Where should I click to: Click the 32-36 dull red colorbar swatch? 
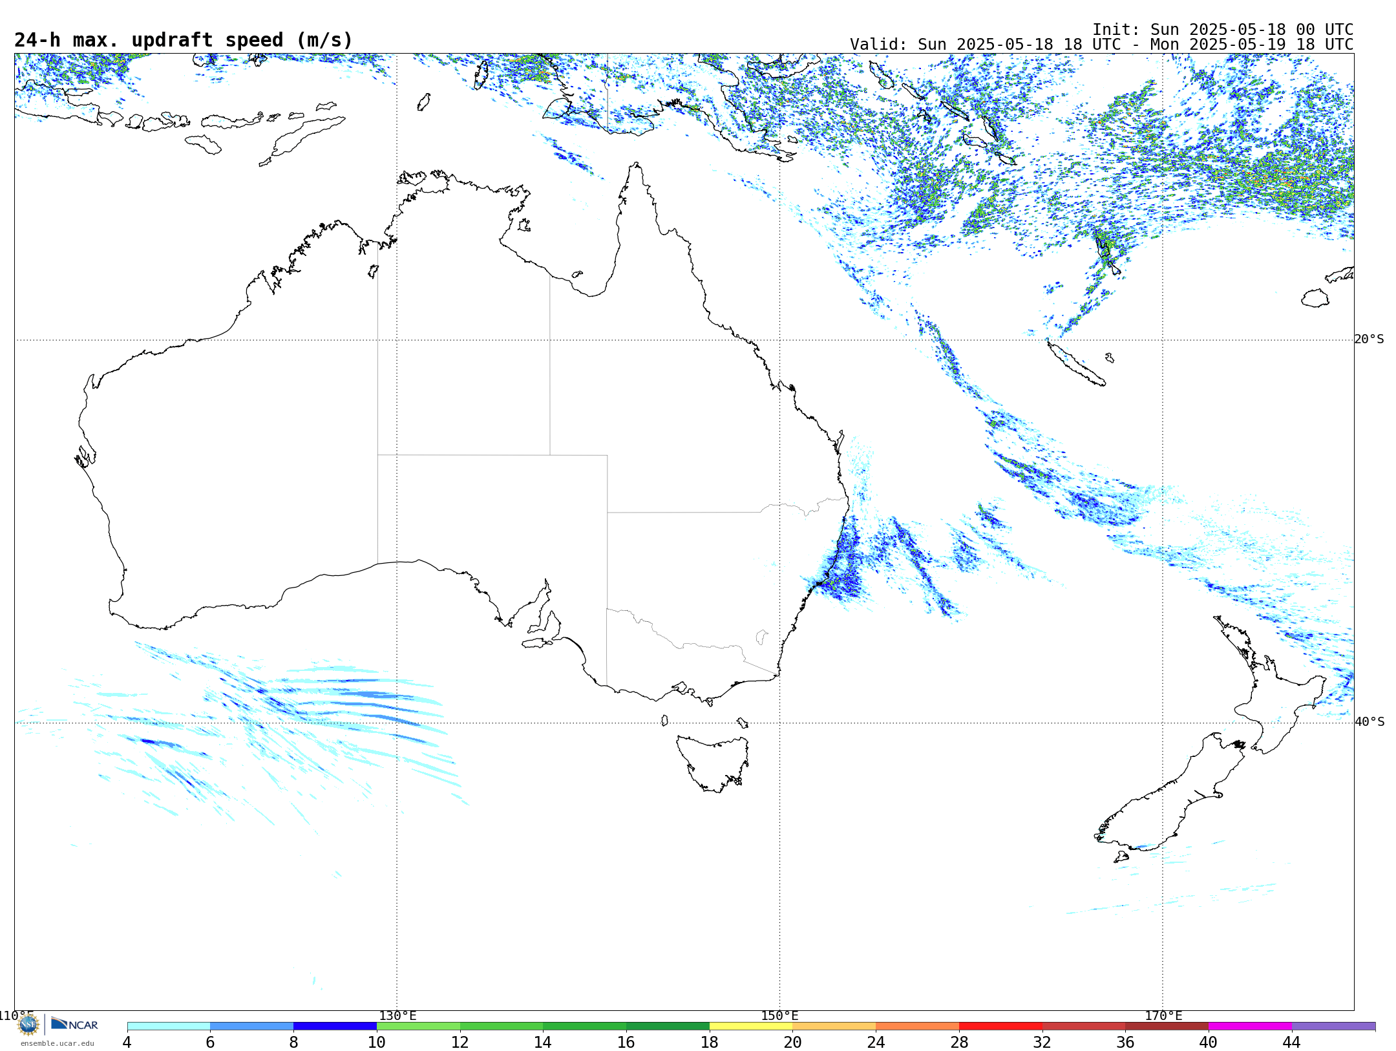coord(1084,1026)
